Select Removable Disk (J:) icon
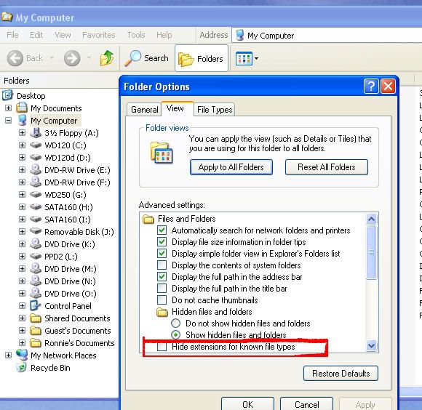 (35, 231)
